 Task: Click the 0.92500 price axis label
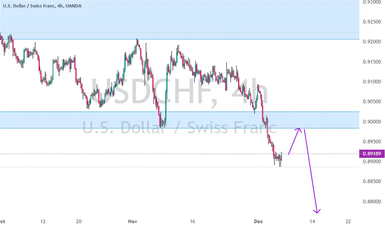pyautogui.click(x=372, y=21)
